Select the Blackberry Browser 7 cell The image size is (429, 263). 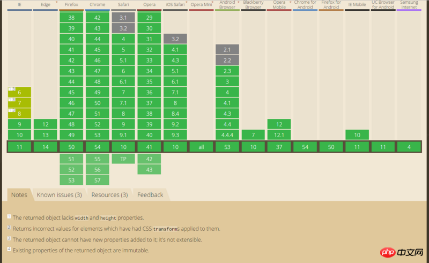pos(253,135)
